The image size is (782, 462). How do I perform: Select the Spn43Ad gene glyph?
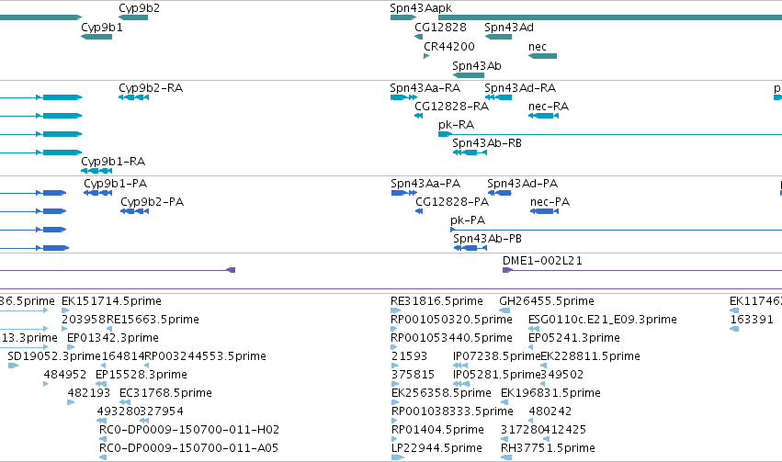tap(498, 37)
